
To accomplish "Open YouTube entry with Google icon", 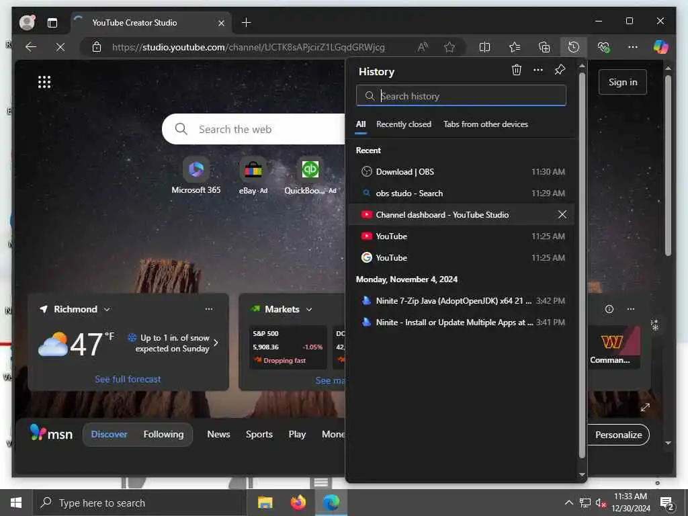I will point(461,257).
